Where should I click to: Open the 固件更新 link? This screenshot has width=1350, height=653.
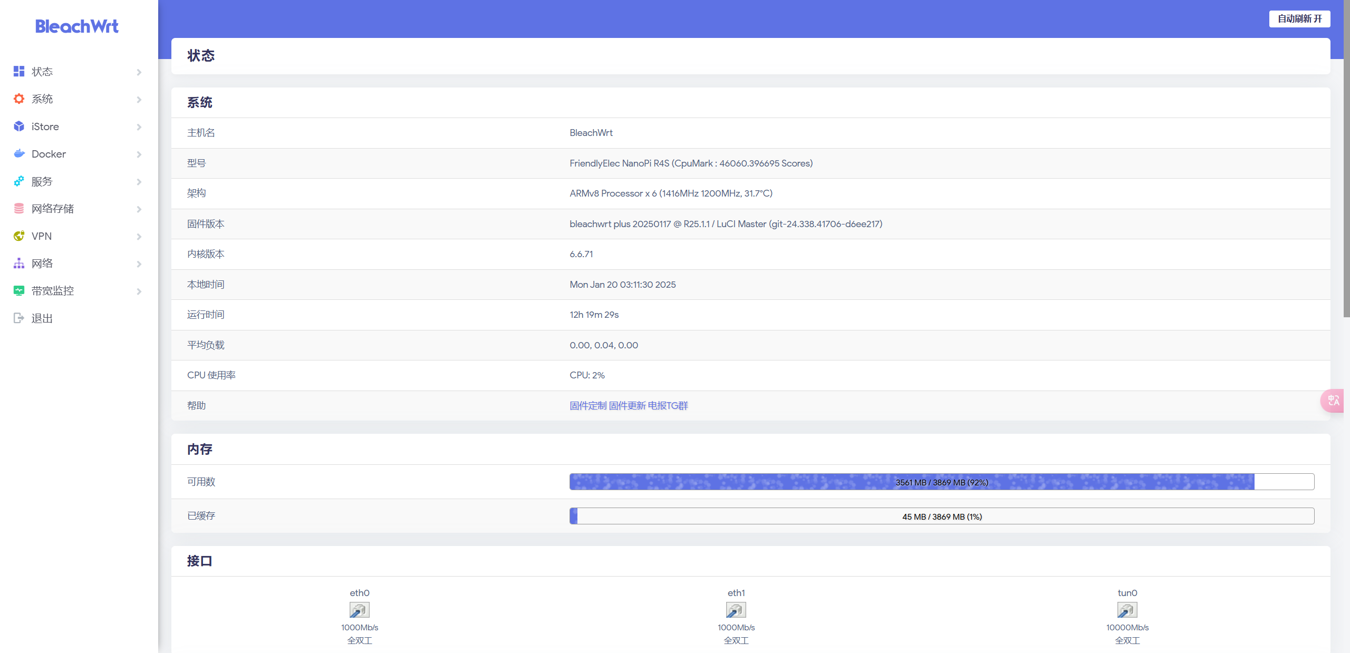(627, 405)
